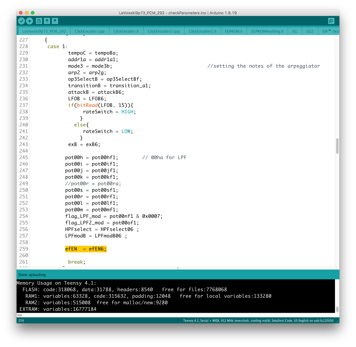This screenshot has width=356, height=347.
Task: Click the Upload arrow icon
Action: coord(29,21)
